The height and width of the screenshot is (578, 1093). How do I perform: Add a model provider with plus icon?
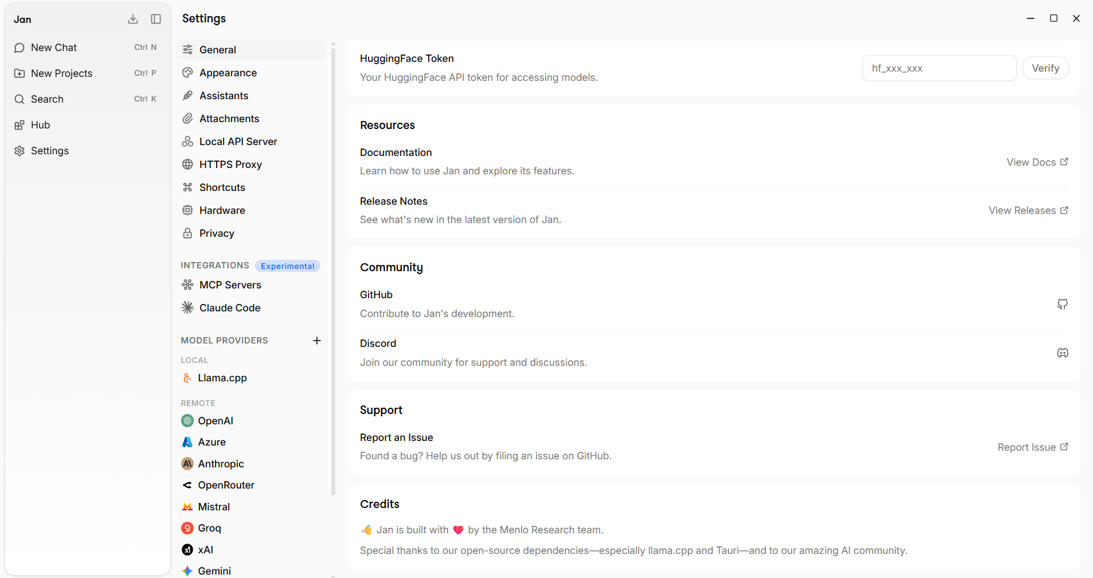[x=317, y=341]
